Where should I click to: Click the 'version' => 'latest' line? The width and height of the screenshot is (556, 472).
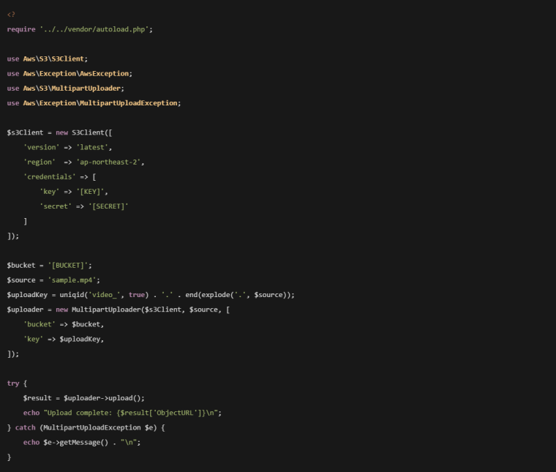coord(68,147)
